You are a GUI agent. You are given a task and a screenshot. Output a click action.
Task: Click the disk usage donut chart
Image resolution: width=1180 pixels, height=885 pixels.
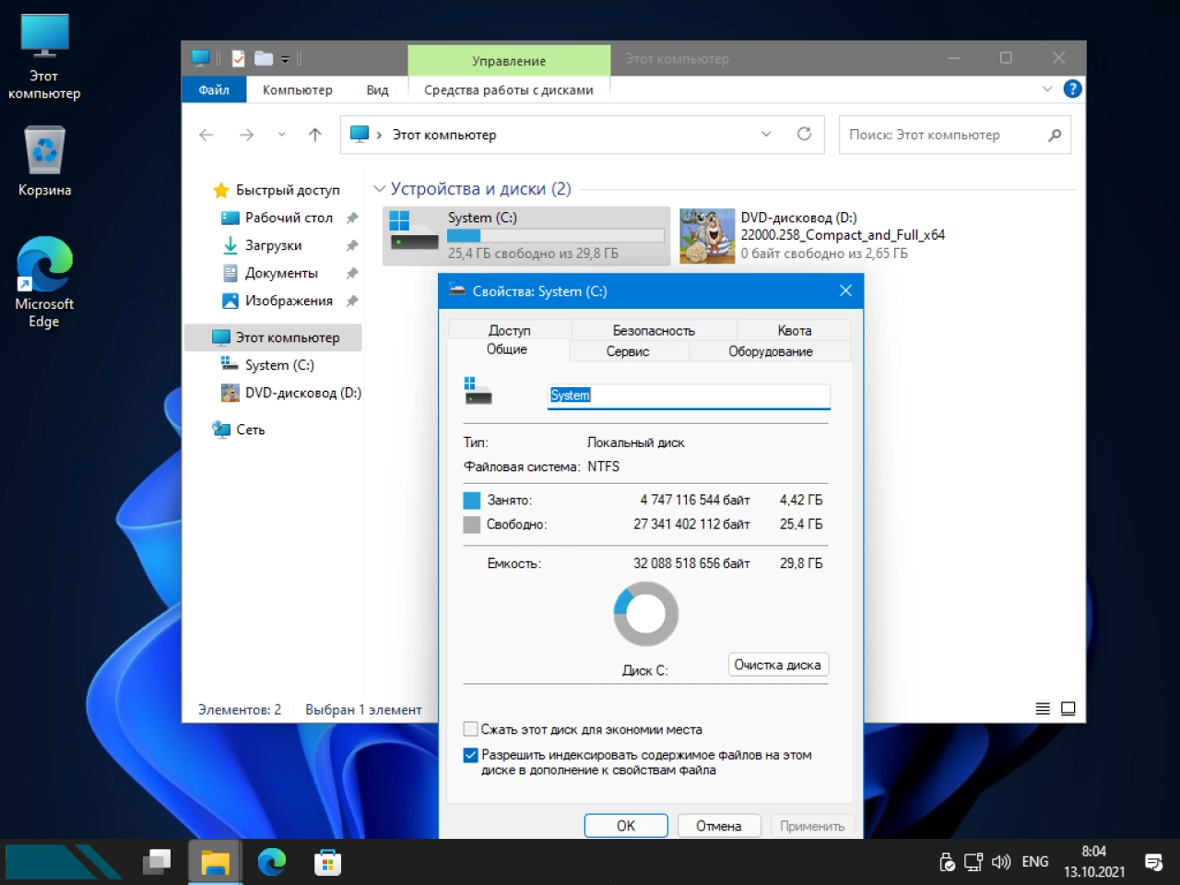pos(646,614)
